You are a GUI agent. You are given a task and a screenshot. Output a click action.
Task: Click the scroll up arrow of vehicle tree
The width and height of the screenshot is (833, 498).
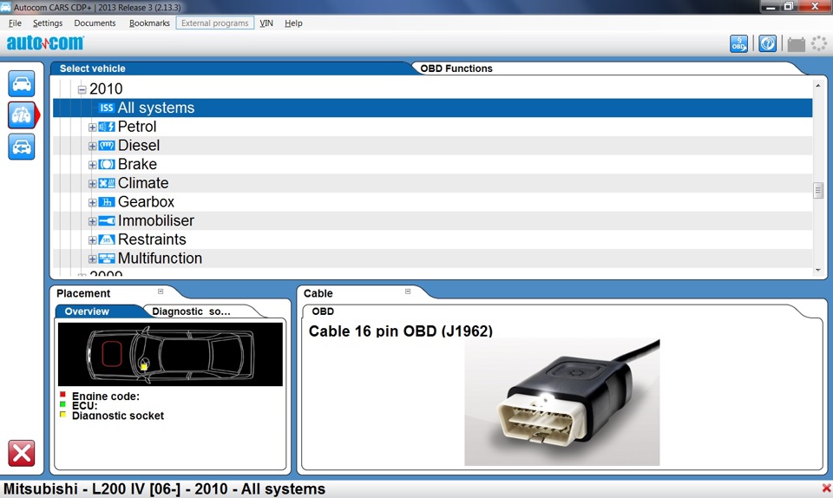818,86
